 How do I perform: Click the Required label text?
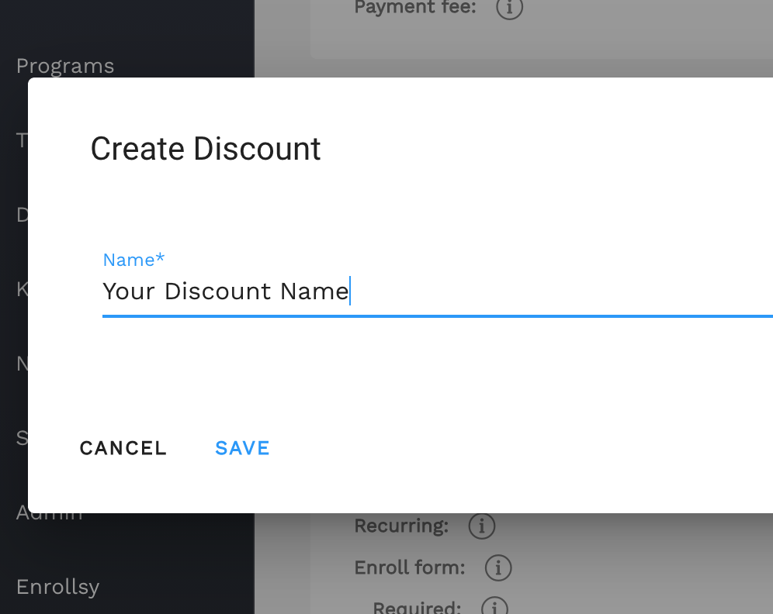[x=417, y=607]
